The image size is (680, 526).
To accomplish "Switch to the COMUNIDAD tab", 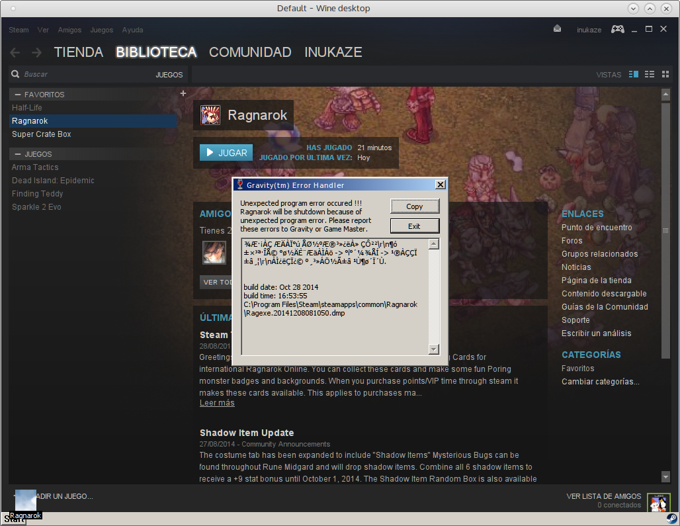I will 250,52.
